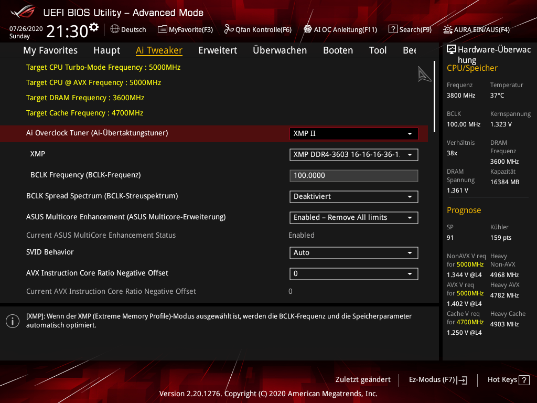Open time settings gear icon
This screenshot has width=537, height=403.
click(x=94, y=27)
